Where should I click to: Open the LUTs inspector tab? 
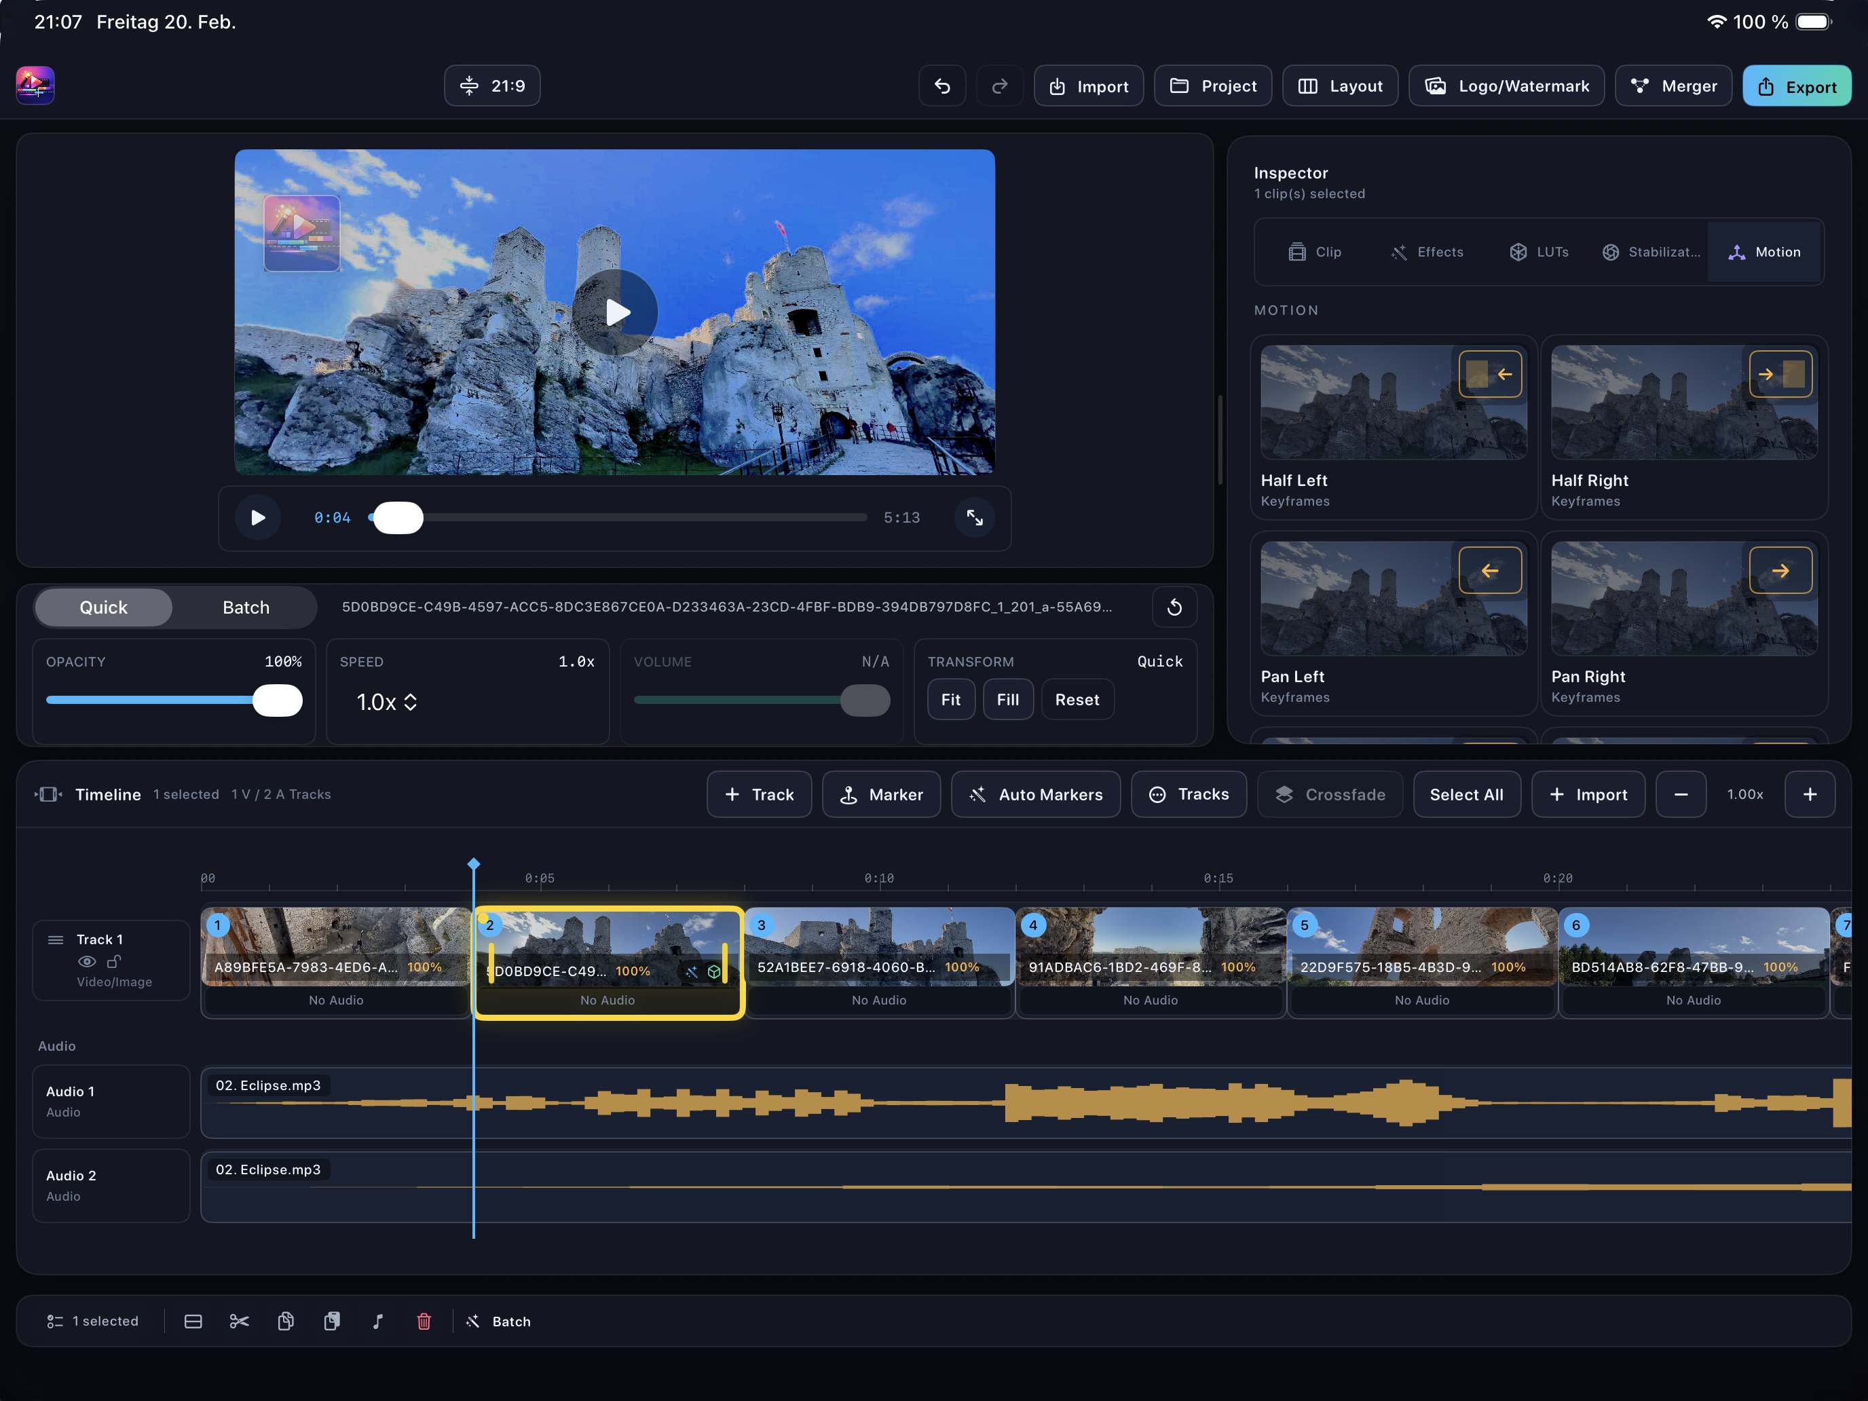pos(1539,252)
